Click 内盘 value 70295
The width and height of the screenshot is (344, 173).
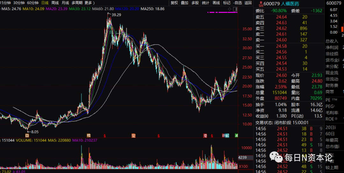point(316,99)
